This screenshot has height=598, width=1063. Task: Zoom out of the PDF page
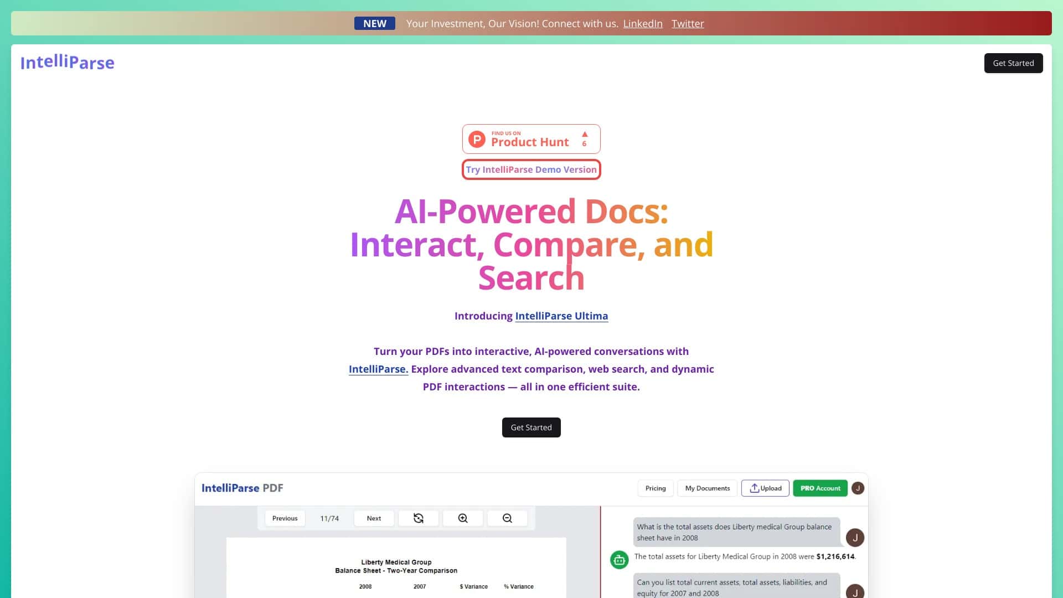click(x=507, y=518)
